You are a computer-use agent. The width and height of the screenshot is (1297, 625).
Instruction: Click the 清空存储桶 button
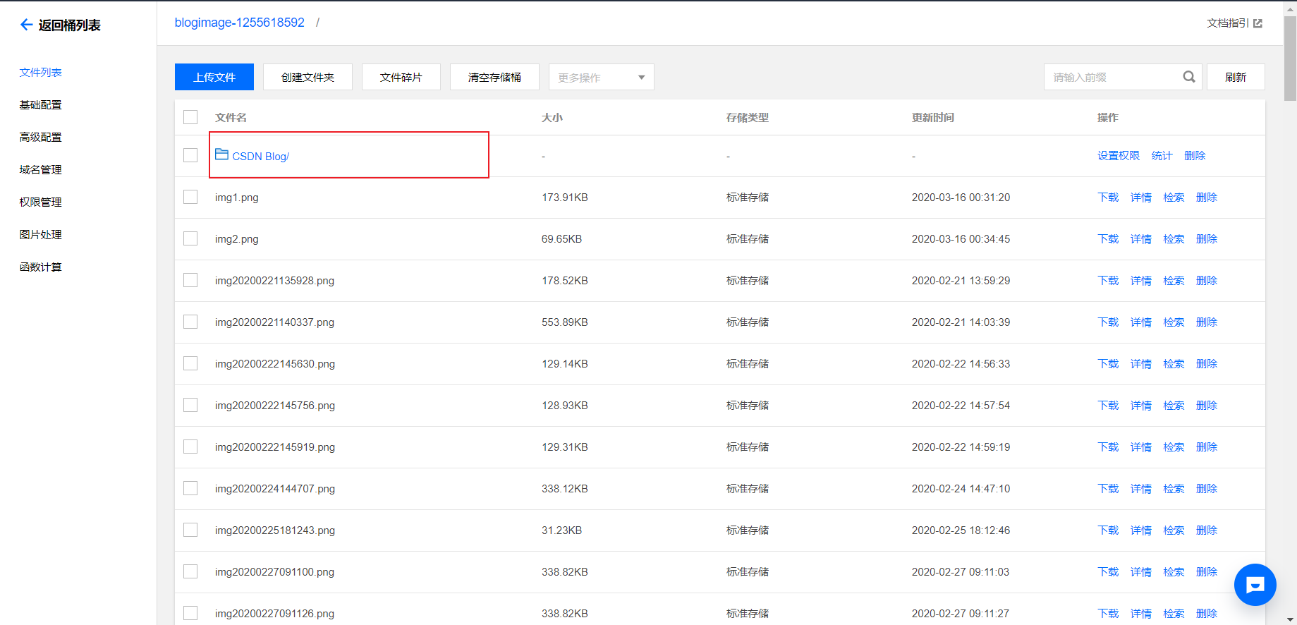494,77
